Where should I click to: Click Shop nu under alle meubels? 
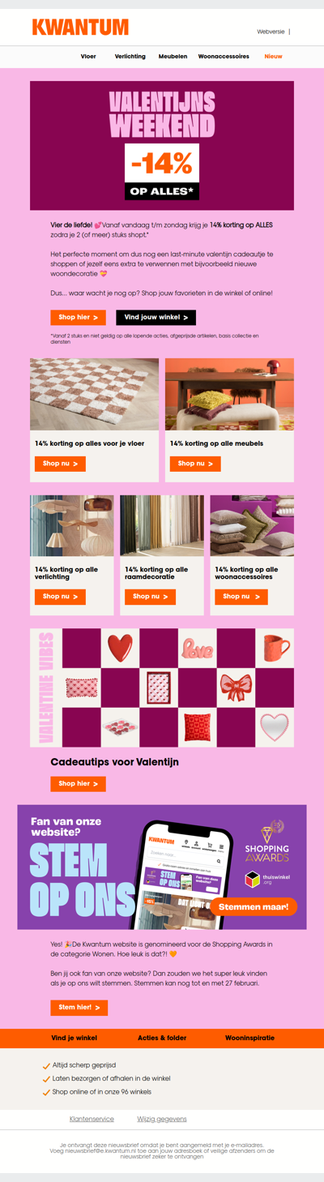pos(195,464)
